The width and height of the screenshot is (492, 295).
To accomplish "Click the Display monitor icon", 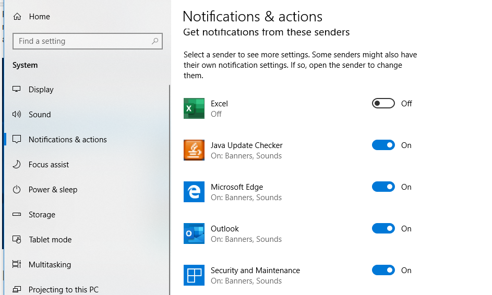I will (17, 89).
